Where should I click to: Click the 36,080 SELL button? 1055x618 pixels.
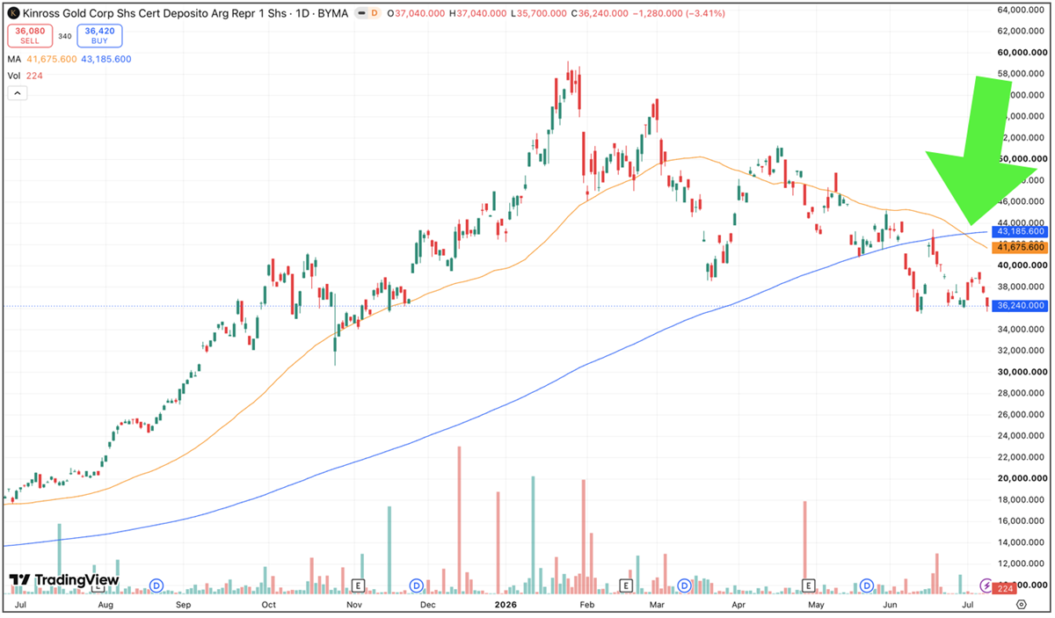(x=30, y=35)
